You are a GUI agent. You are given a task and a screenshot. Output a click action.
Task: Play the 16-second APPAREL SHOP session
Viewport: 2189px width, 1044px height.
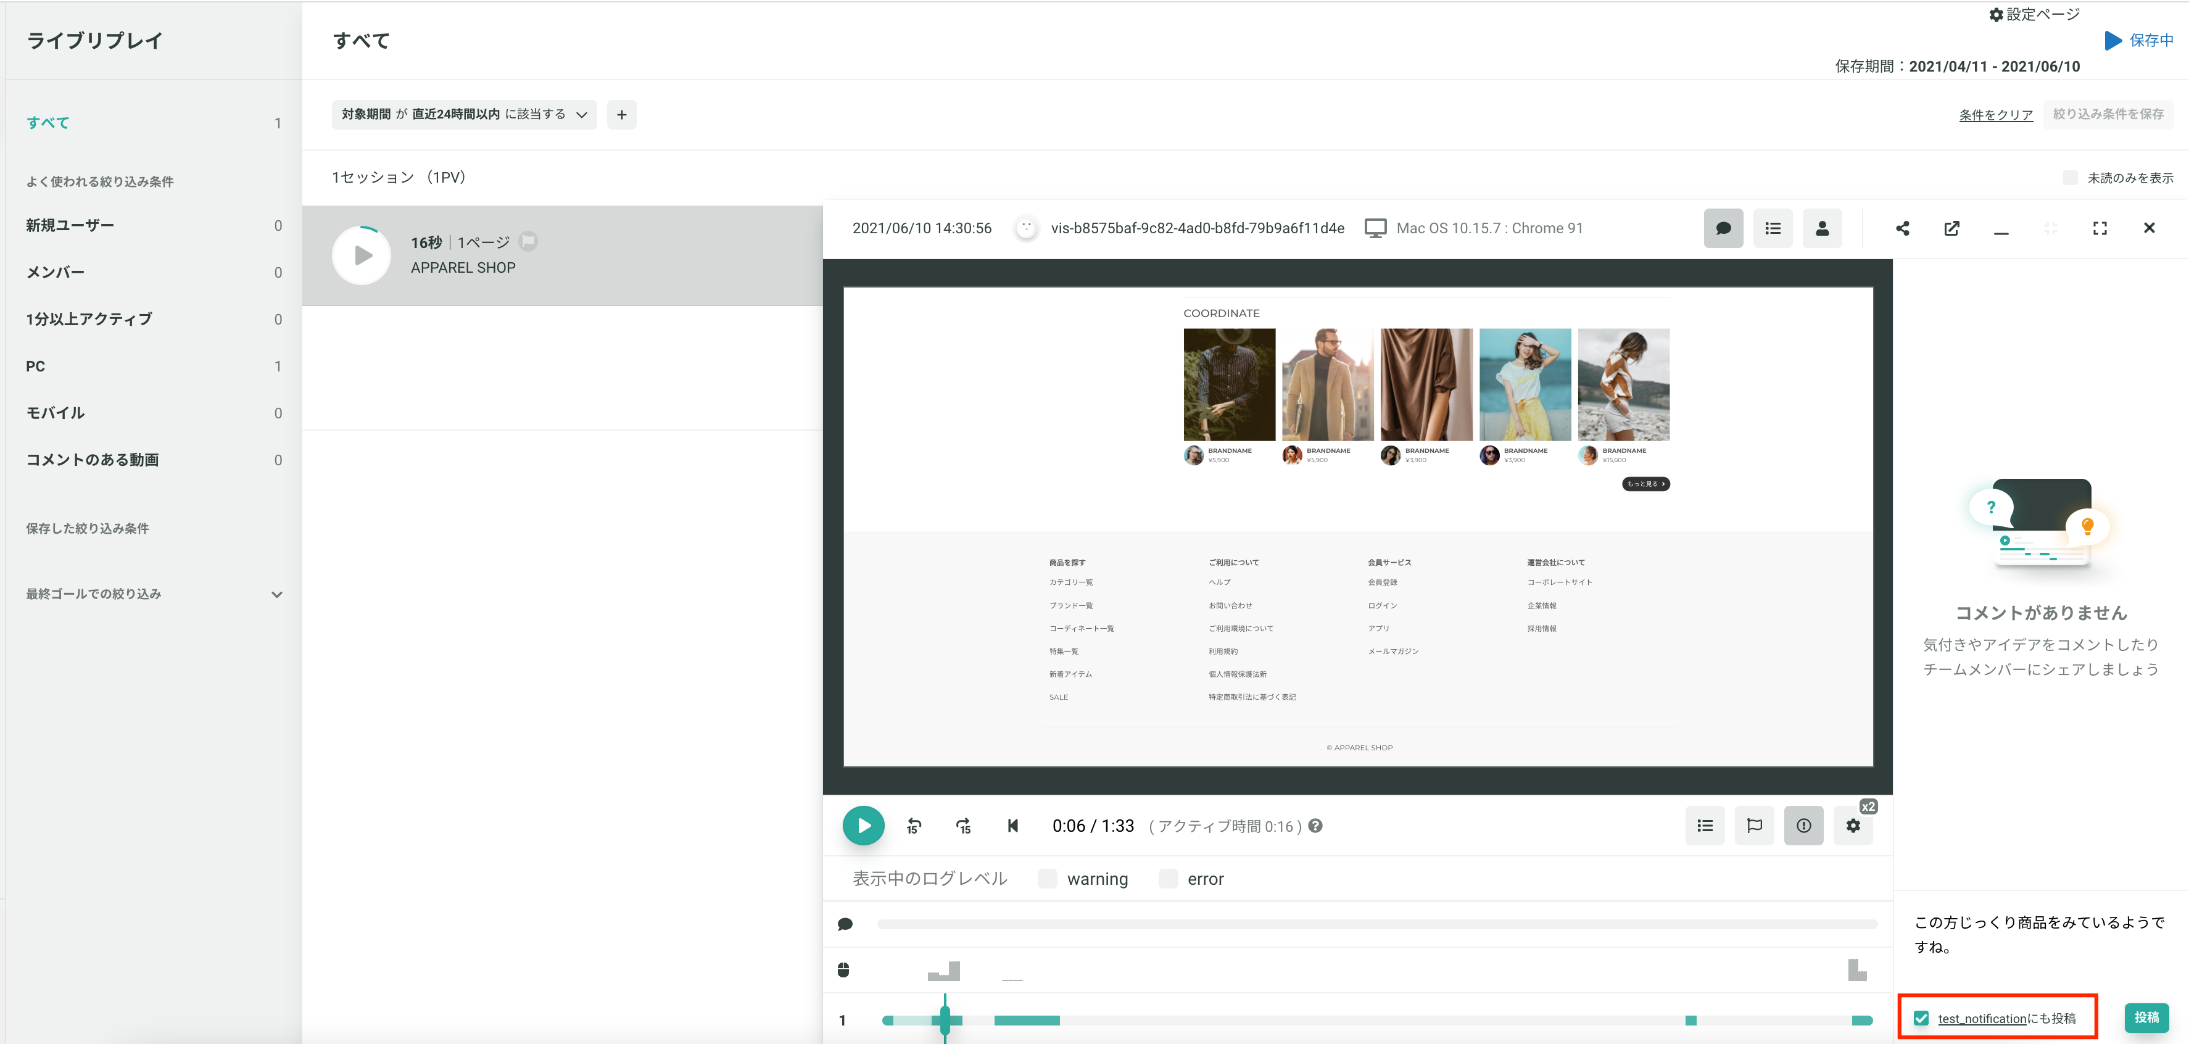click(362, 255)
